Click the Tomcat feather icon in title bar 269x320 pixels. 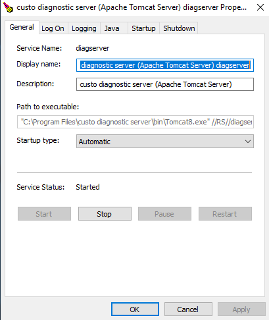(8, 7)
